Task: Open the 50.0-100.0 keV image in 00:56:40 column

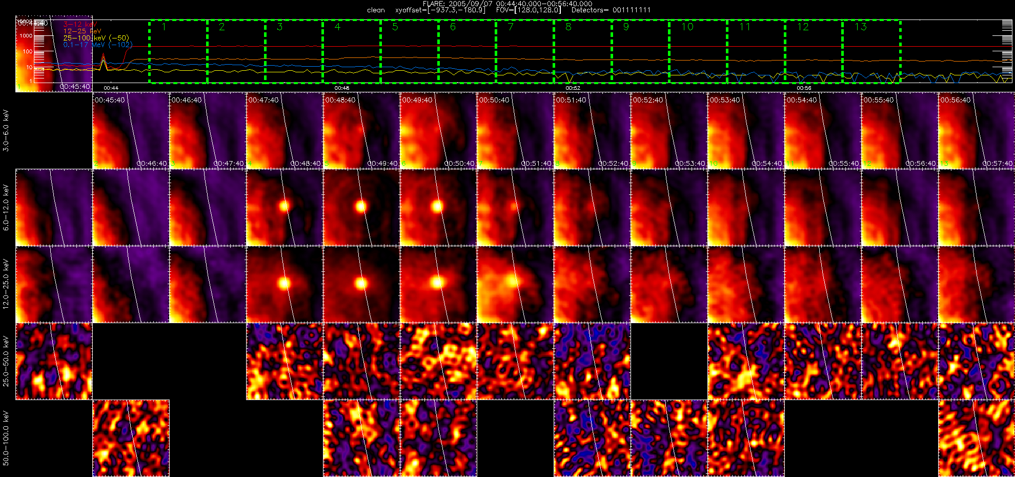Action: point(977,439)
